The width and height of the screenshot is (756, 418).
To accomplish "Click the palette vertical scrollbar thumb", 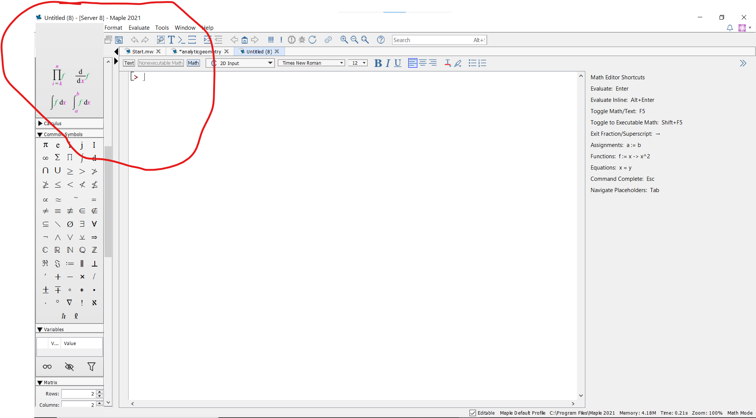I will coord(108,201).
